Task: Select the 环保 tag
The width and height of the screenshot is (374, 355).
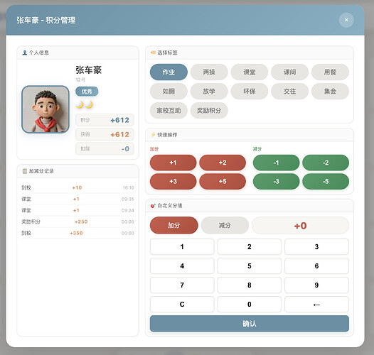Action: pyautogui.click(x=250, y=92)
